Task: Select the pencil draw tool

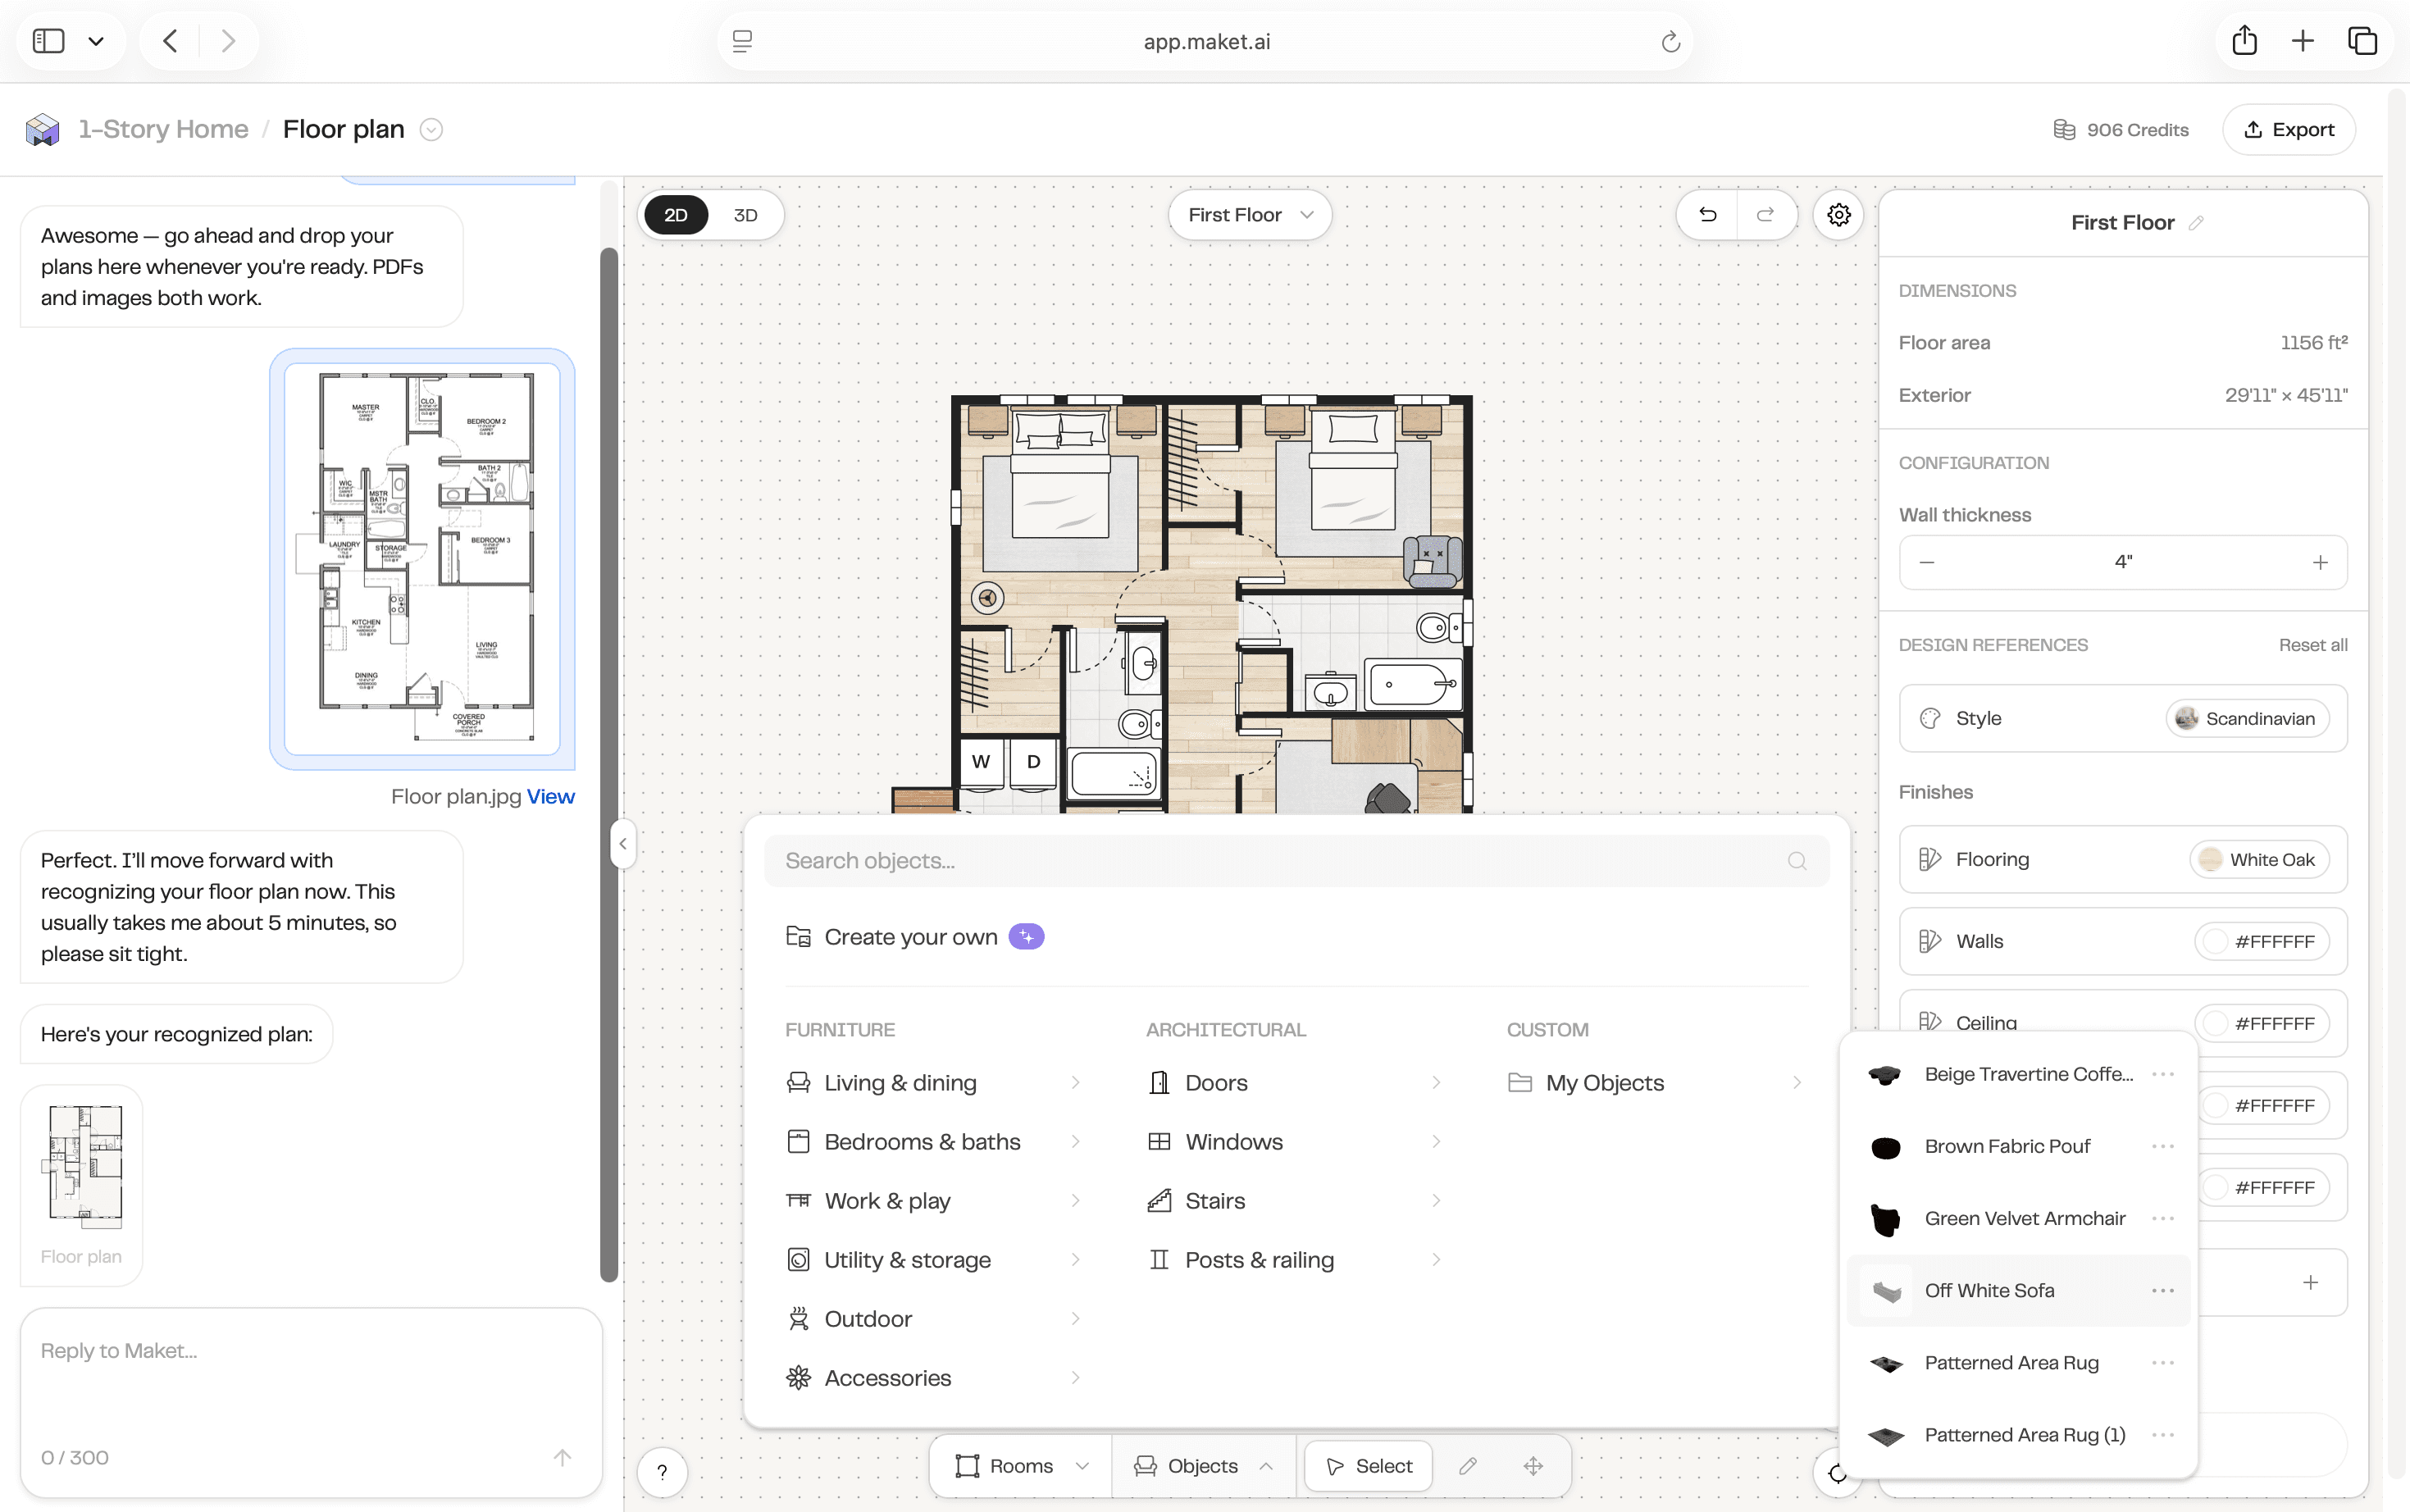Action: (1468, 1466)
